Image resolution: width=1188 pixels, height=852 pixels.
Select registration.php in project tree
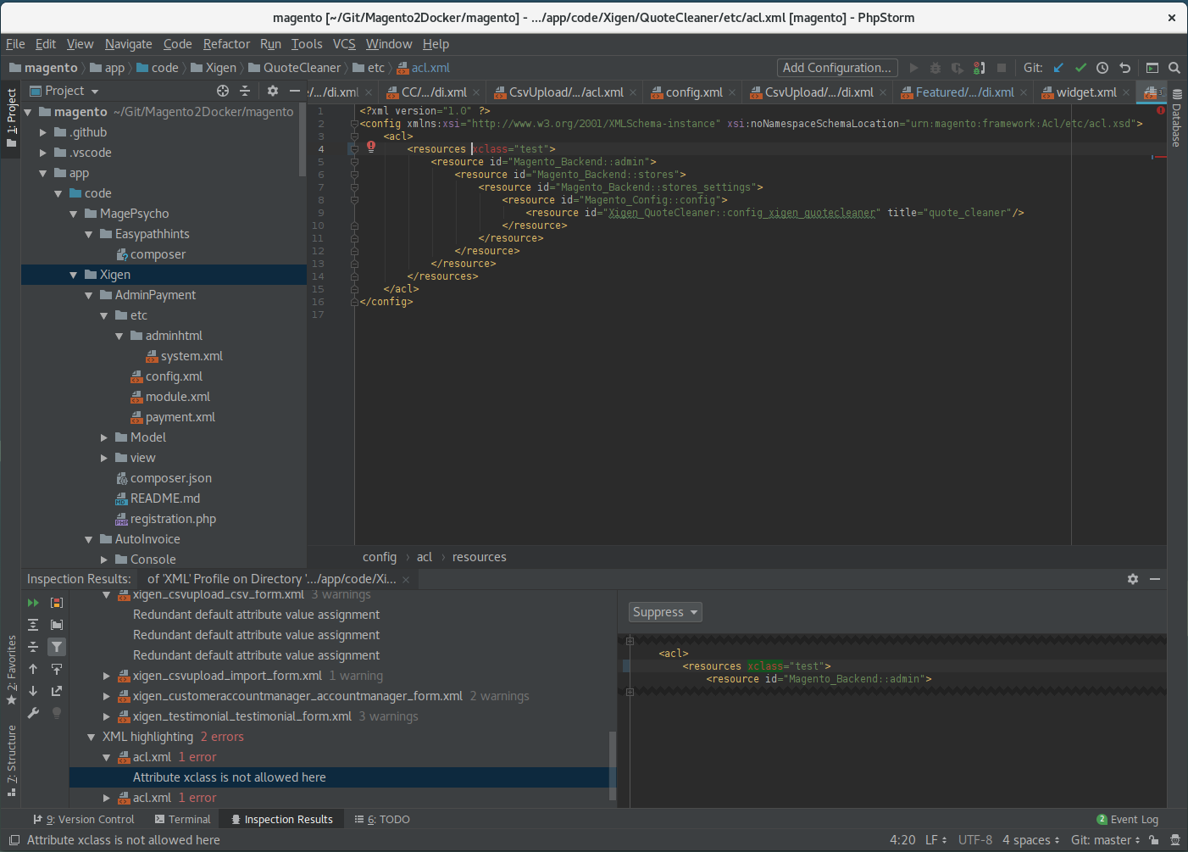click(x=166, y=519)
